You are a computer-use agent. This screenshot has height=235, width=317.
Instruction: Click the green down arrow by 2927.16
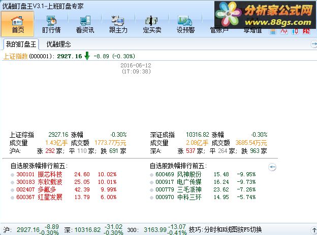coord(87,56)
